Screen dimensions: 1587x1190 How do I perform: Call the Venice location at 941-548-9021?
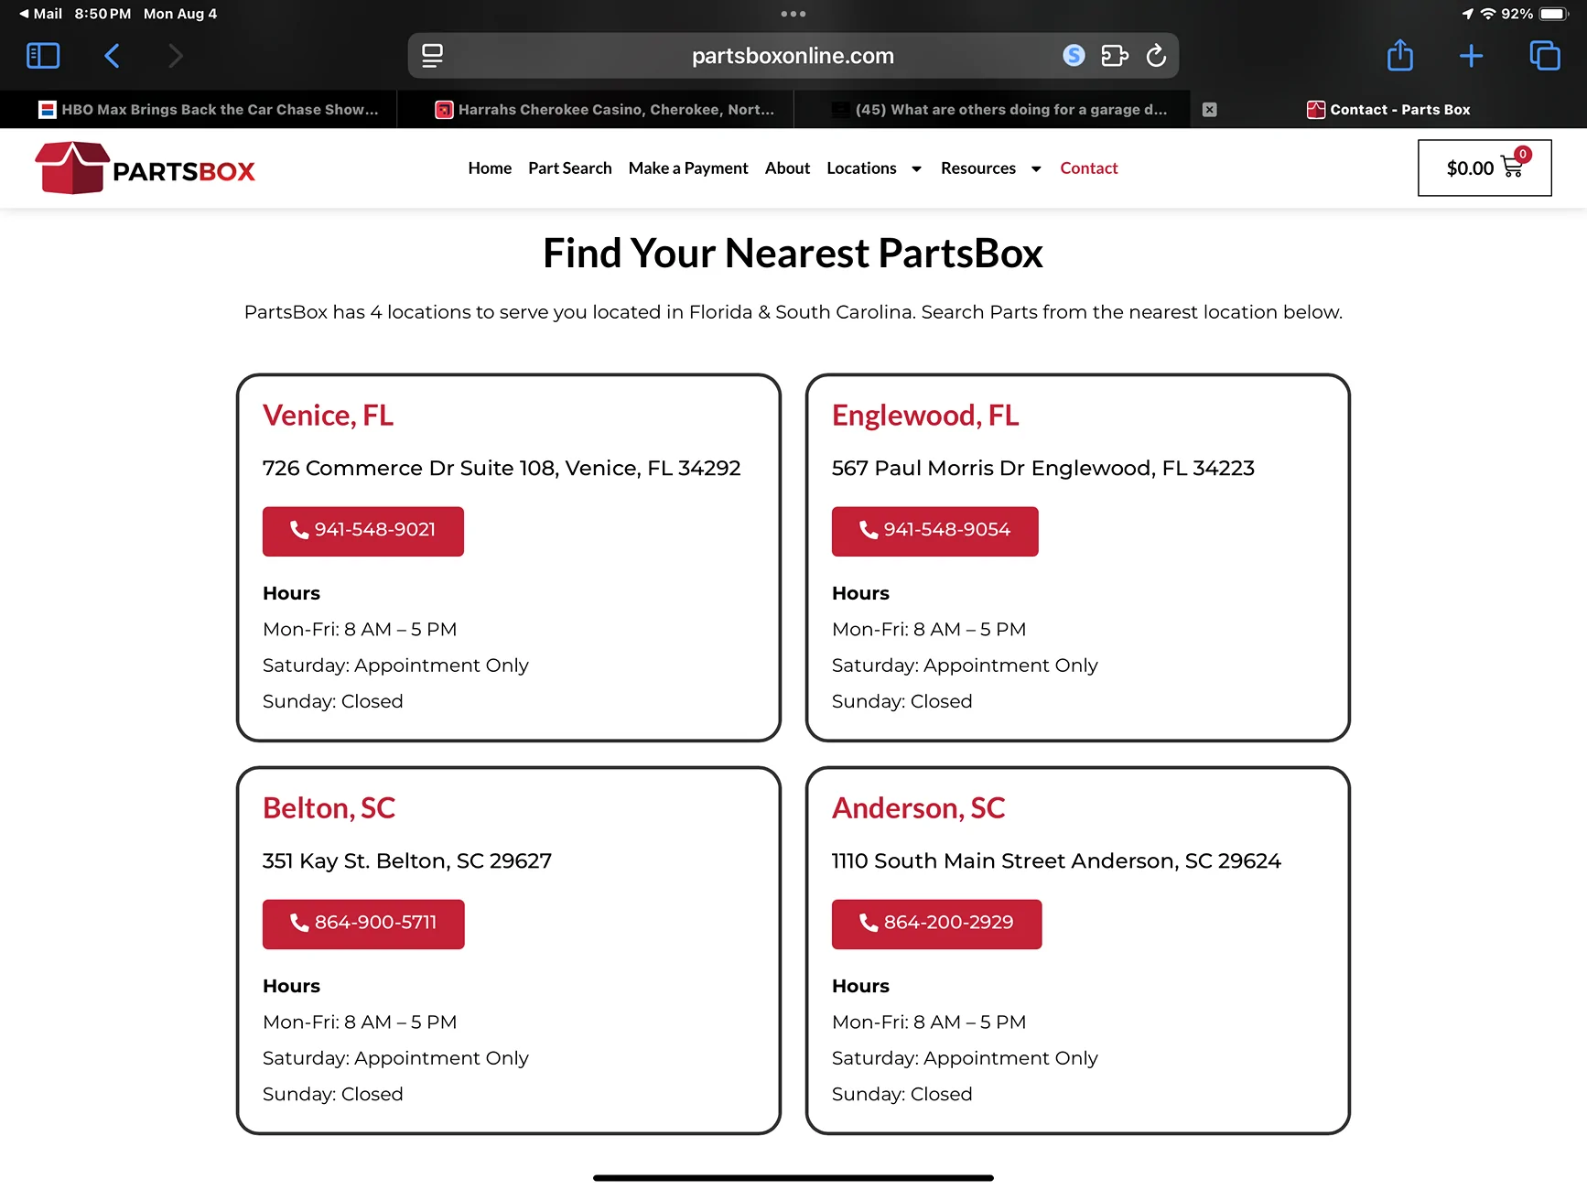coord(363,531)
